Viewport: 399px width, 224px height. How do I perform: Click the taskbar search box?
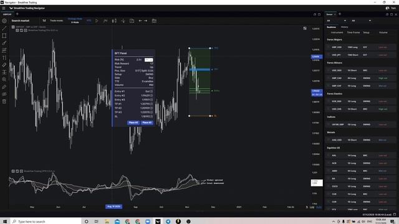coord(46,222)
